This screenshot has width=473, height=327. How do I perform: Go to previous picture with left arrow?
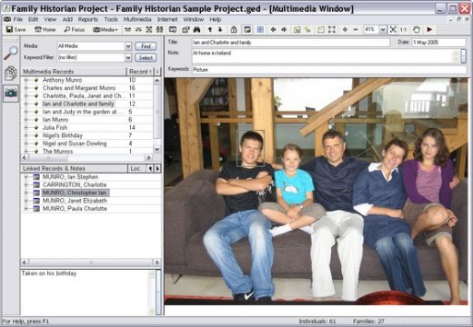coord(273,29)
